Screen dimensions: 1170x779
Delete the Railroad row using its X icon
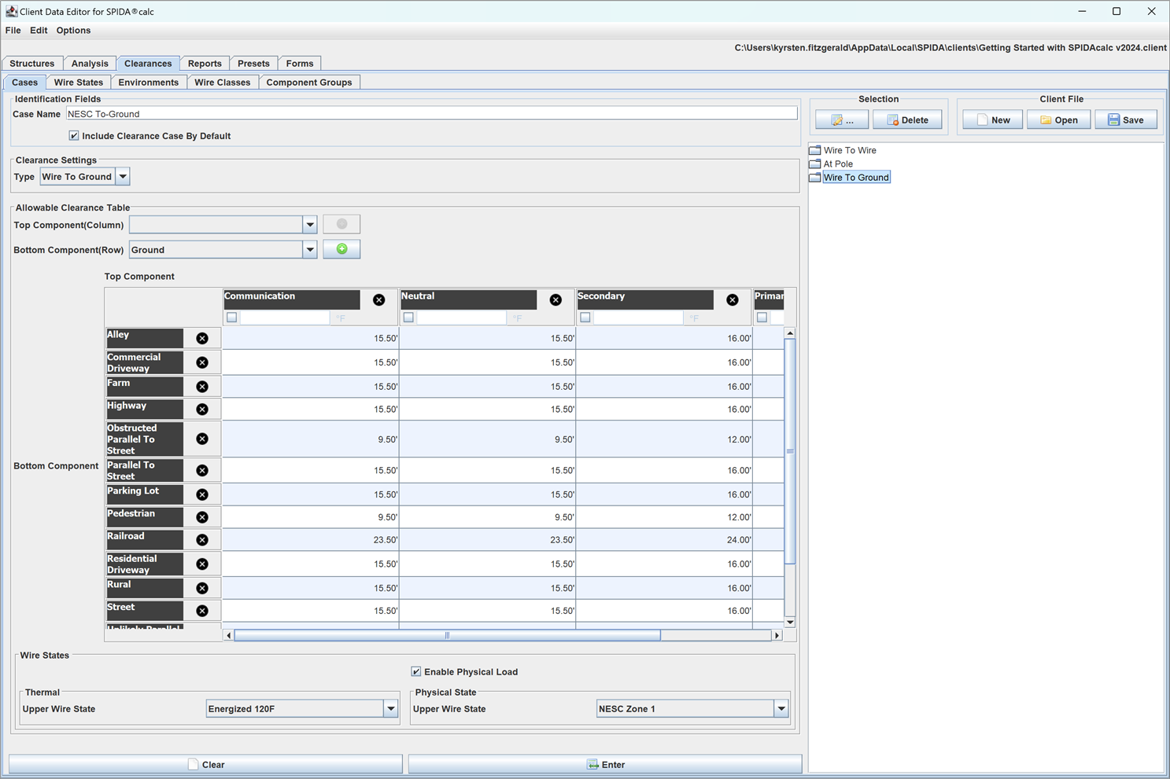[x=202, y=540]
